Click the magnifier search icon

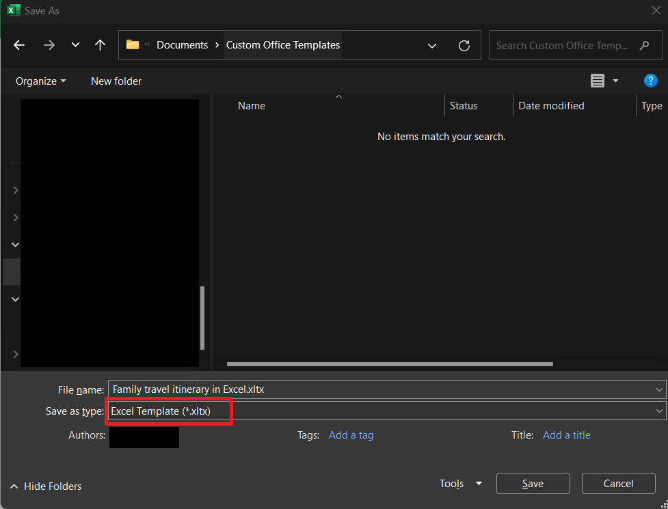click(x=644, y=45)
